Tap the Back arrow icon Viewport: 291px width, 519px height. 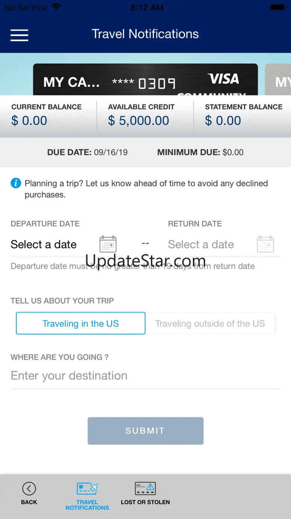coord(29,489)
